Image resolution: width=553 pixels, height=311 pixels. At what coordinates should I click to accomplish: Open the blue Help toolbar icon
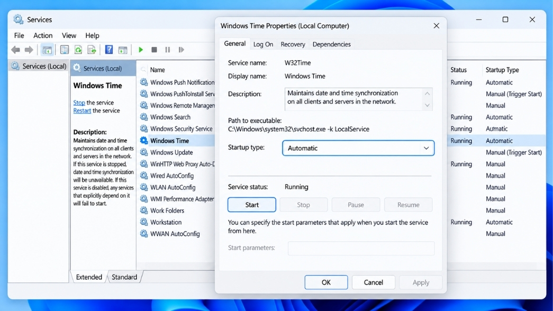coord(109,50)
